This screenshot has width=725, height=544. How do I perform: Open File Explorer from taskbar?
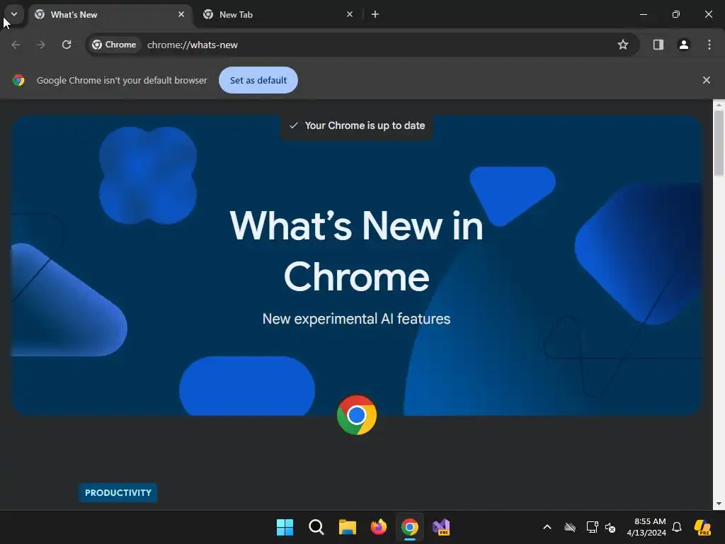click(x=347, y=527)
